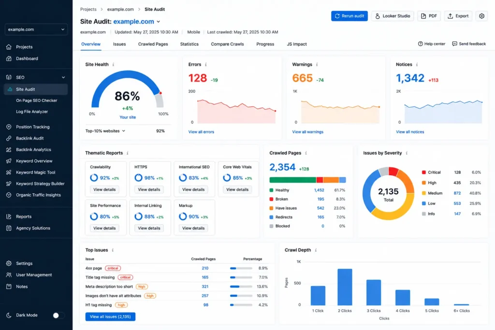The image size is (495, 330).
Task: Open the Notes icon in sidebar
Action: 9,287
